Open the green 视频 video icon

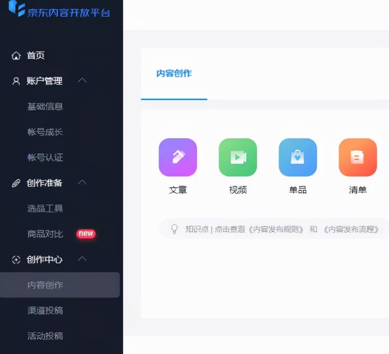(238, 157)
